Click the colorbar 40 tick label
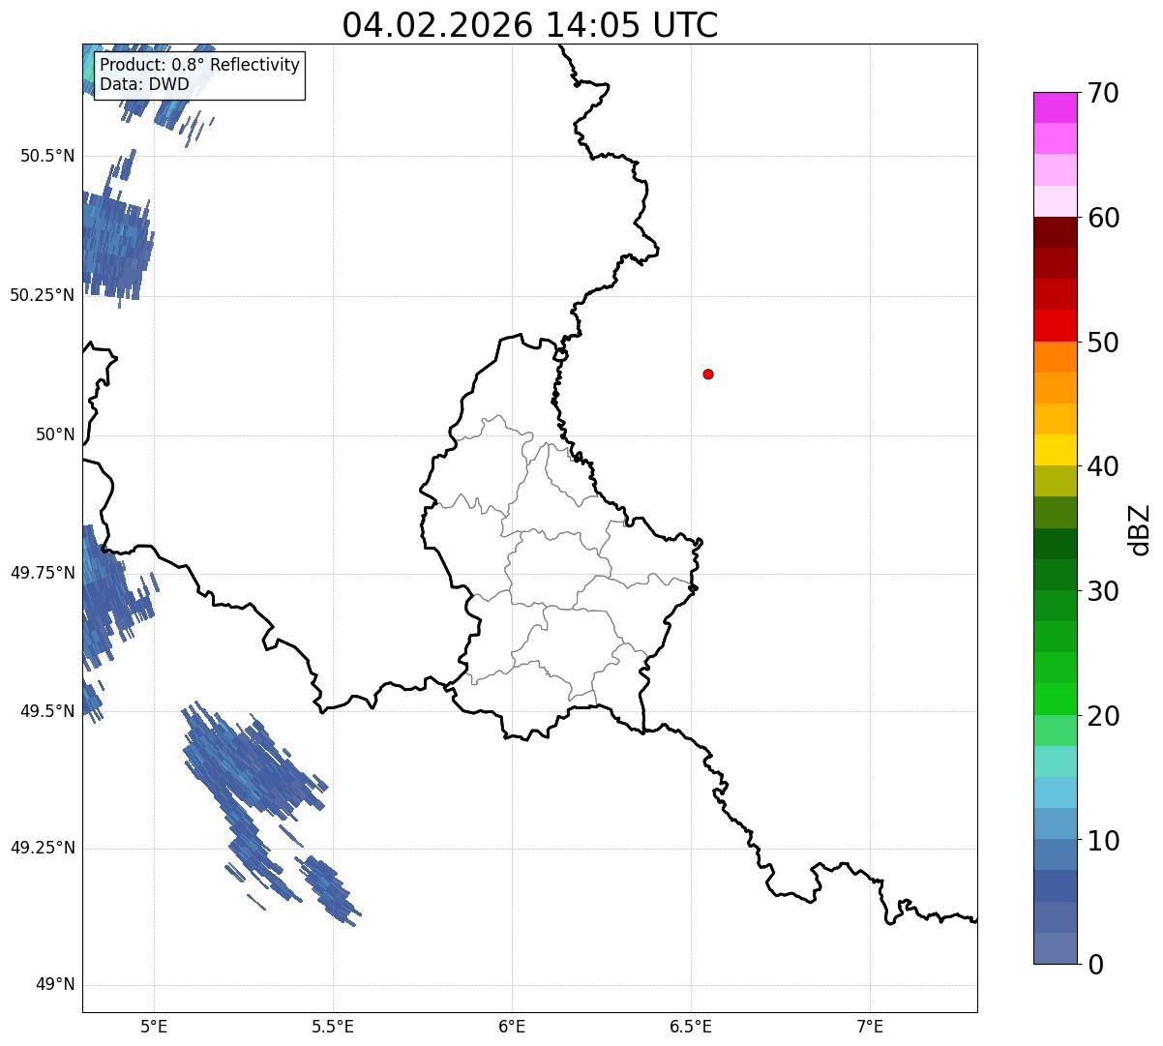The image size is (1163, 1046). [x=1103, y=466]
